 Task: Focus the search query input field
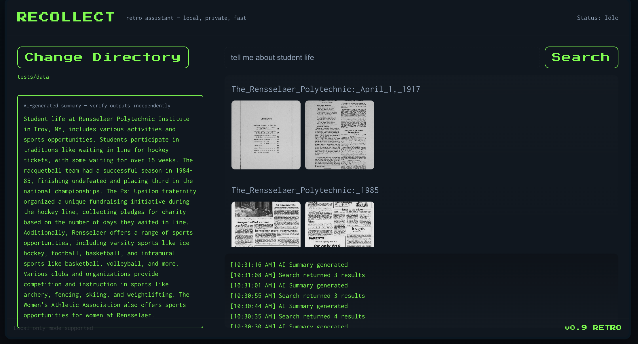pos(382,57)
